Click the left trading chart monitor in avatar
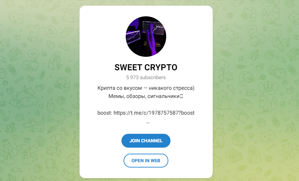This screenshot has width=299, height=181. click(133, 36)
